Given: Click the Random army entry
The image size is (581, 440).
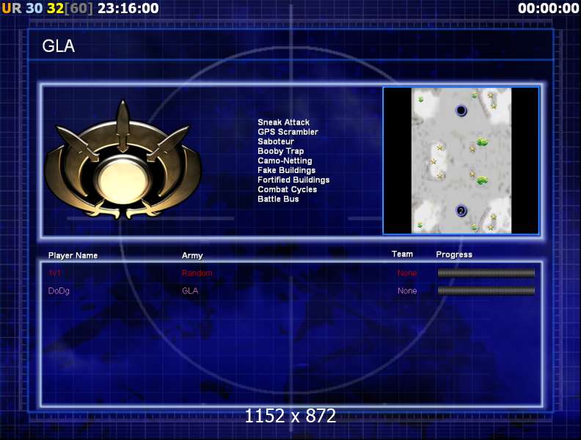Looking at the screenshot, I should point(197,273).
